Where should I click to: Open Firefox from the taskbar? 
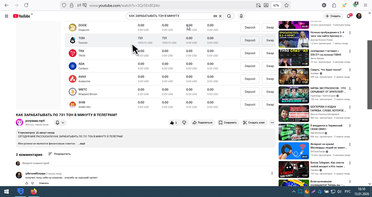33,192
